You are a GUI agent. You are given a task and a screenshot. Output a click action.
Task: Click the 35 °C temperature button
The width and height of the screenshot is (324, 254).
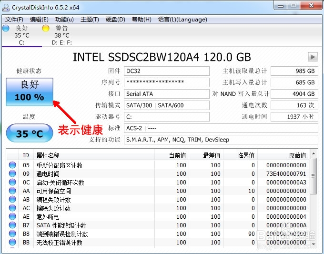(x=30, y=133)
